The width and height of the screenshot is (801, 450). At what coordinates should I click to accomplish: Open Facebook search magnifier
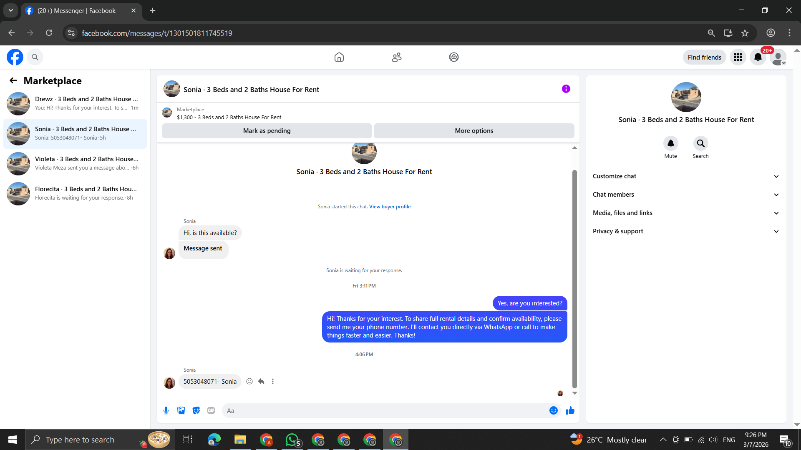coord(35,57)
